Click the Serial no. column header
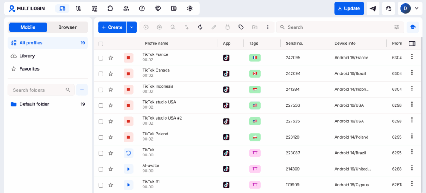 (x=295, y=43)
